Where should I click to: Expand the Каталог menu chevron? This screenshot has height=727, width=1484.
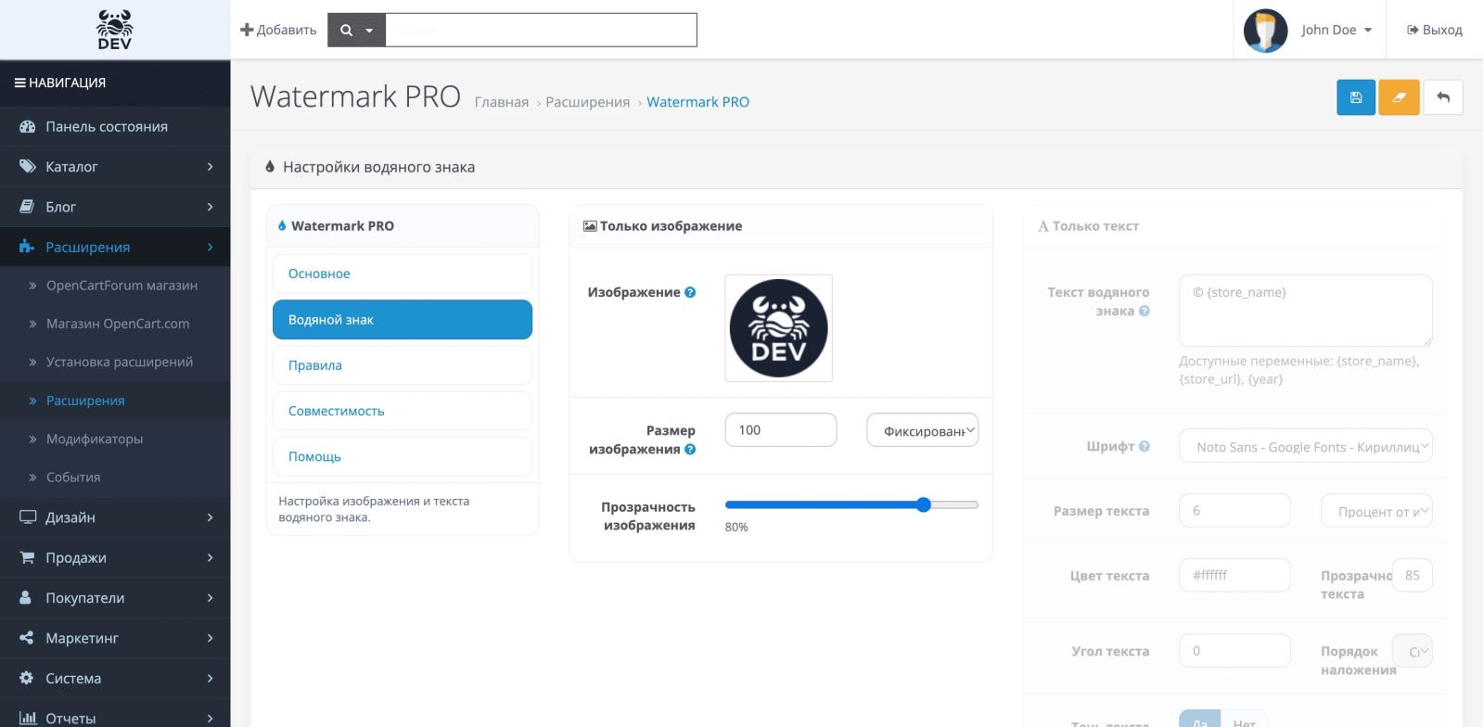[210, 167]
